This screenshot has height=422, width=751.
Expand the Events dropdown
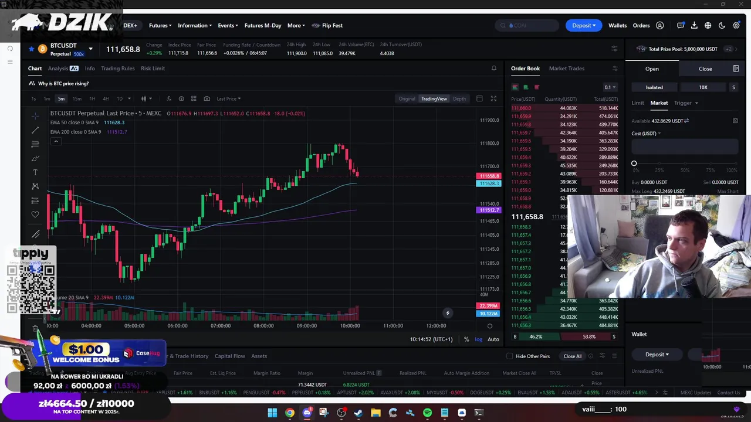pos(228,26)
